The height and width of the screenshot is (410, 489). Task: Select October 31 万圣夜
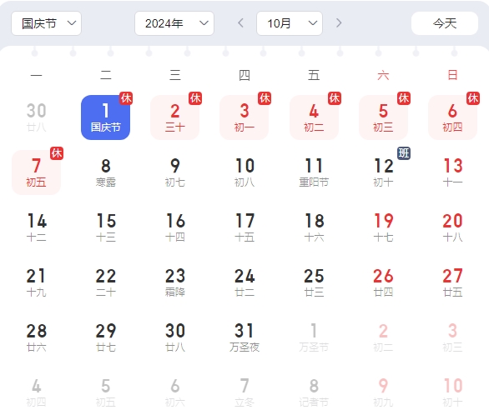pos(244,337)
